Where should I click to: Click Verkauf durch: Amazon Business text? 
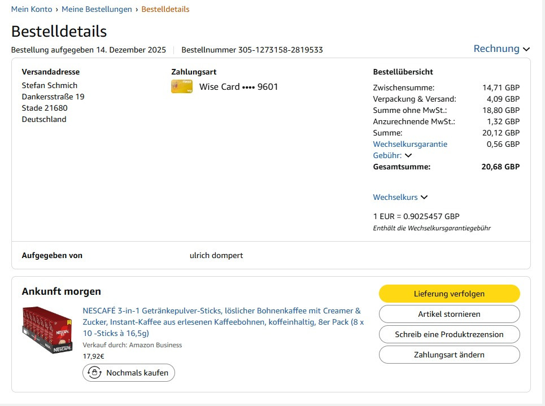(132, 345)
